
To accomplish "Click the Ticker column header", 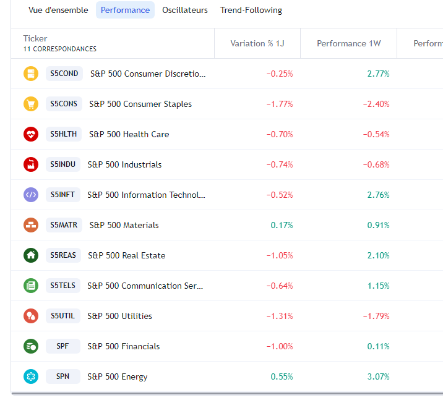I will coord(35,38).
